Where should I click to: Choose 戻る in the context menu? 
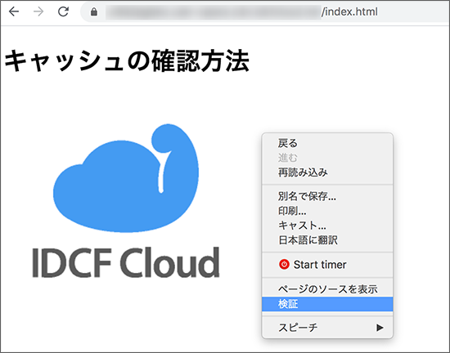[327, 143]
